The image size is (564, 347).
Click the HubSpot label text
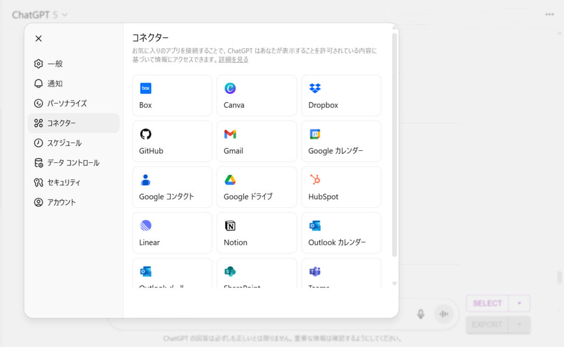coord(323,197)
